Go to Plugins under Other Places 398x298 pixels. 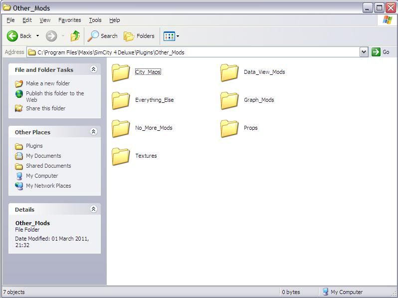coord(34,146)
